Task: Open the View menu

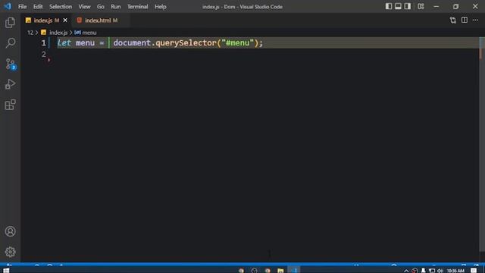Action: [x=84, y=7]
